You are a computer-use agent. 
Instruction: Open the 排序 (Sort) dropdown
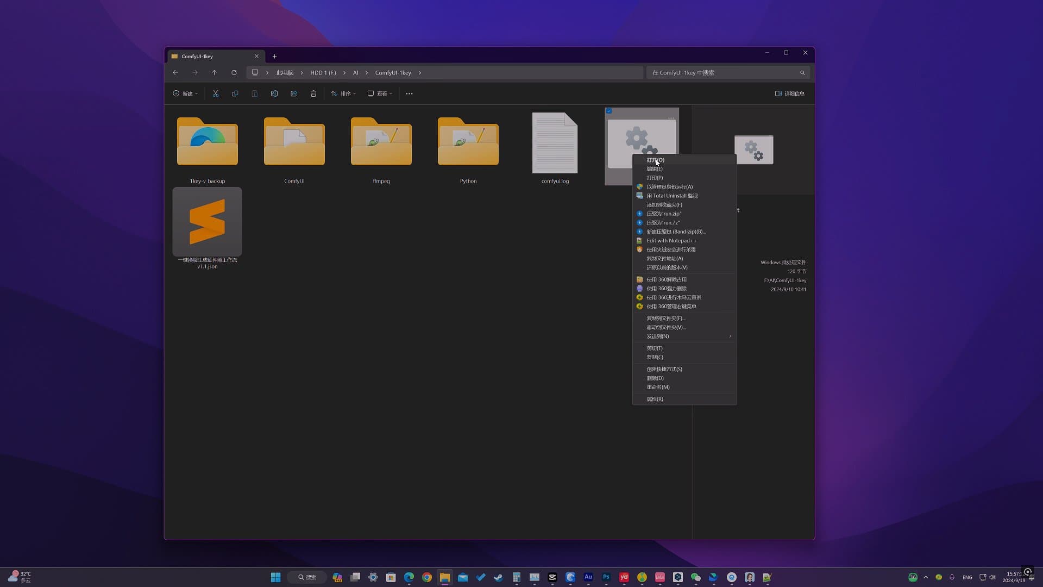pos(343,93)
